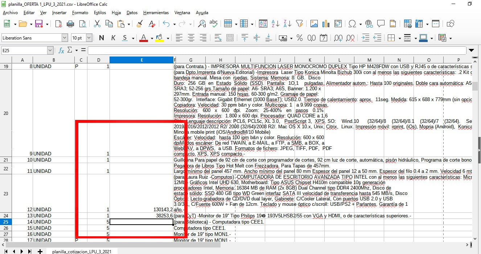
Task: Clear direct formatting icon
Action: [152, 24]
